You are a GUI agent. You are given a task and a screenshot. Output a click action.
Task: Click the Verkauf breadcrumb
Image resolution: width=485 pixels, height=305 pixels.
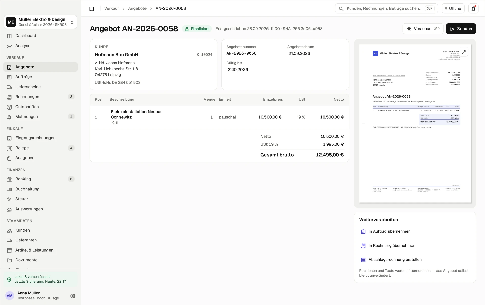(x=111, y=8)
